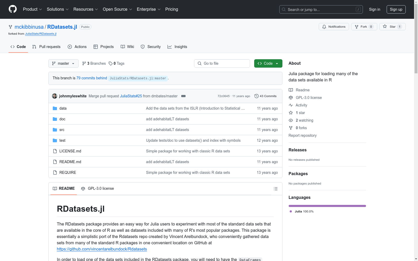This screenshot has width=418, height=261.
Task: Click the tags icon next to 0 Tags
Action: coord(111,63)
